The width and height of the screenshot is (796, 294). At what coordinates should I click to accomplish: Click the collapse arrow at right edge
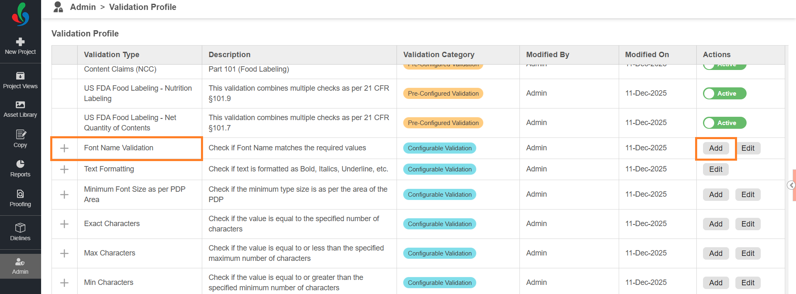(791, 185)
